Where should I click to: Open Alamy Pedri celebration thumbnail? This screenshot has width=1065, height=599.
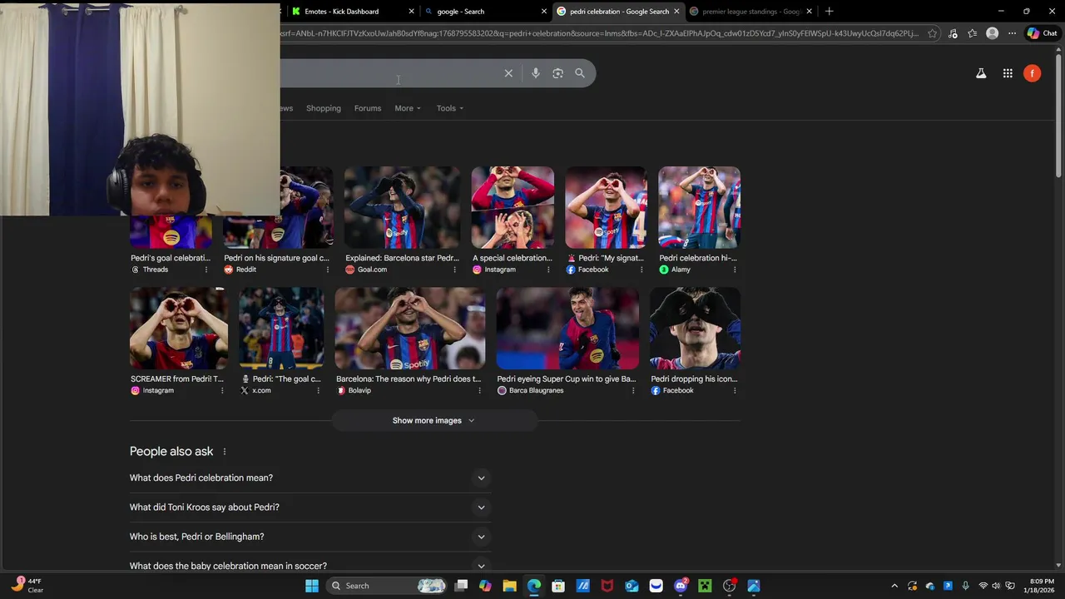pyautogui.click(x=699, y=208)
